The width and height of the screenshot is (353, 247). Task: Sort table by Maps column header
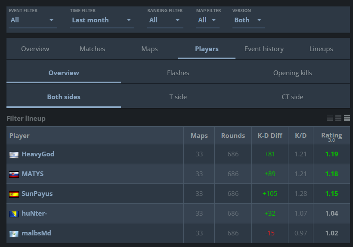[x=199, y=136]
